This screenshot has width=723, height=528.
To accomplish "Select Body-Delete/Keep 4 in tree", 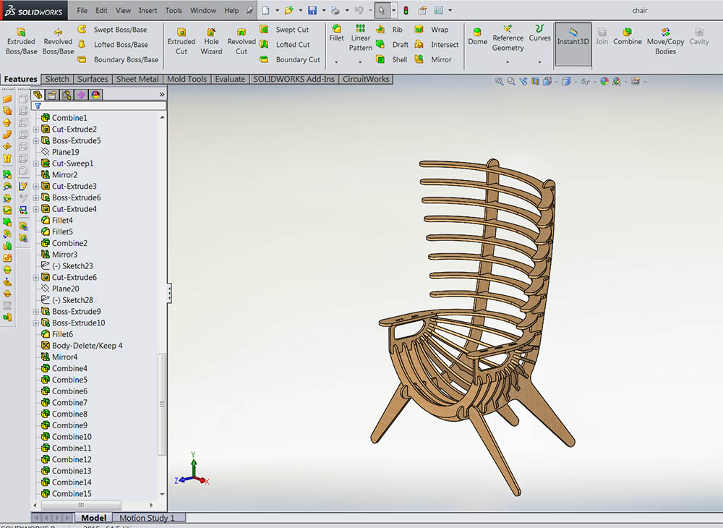I will pyautogui.click(x=82, y=346).
